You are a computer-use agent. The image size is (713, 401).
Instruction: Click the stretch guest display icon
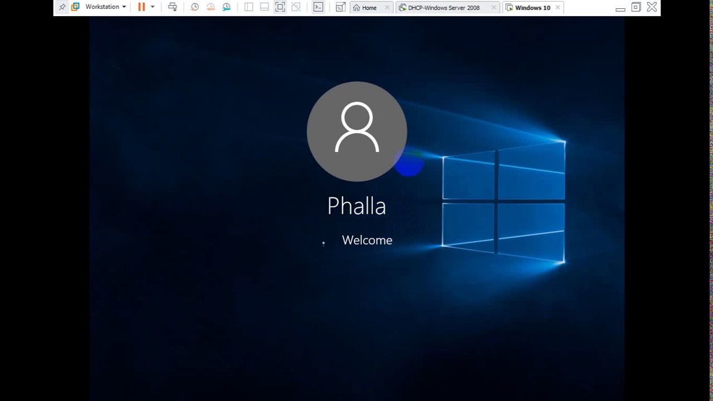(340, 7)
